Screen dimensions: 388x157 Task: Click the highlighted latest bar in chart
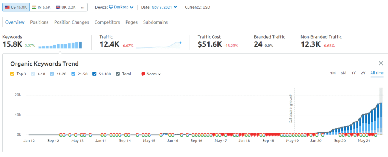pos(381,119)
